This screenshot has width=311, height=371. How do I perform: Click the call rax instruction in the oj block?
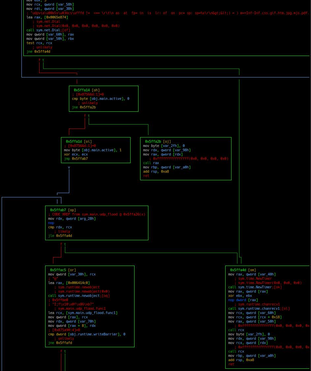pos(147,163)
